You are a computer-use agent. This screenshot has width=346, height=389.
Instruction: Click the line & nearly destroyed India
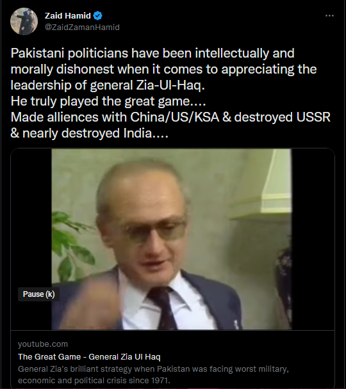[x=90, y=133]
